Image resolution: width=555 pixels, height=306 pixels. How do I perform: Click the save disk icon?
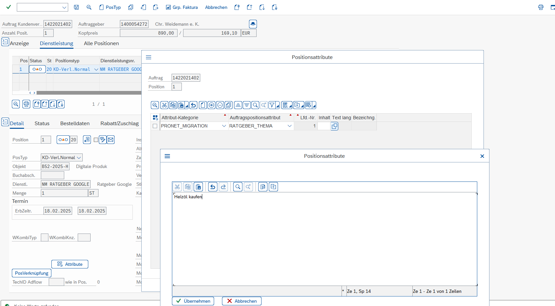pos(76,7)
